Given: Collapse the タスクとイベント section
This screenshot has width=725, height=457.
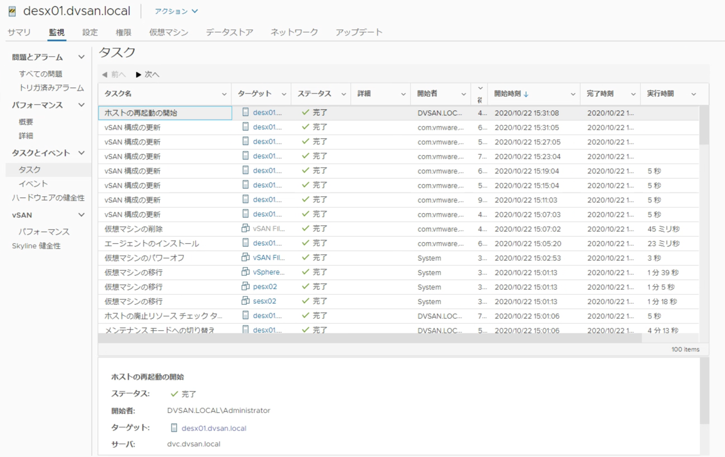Looking at the screenshot, I should [x=82, y=153].
